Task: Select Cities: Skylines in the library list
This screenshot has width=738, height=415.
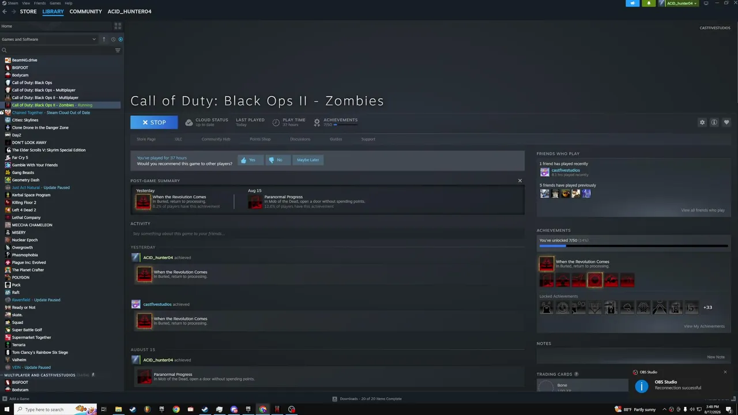Action: pyautogui.click(x=25, y=120)
